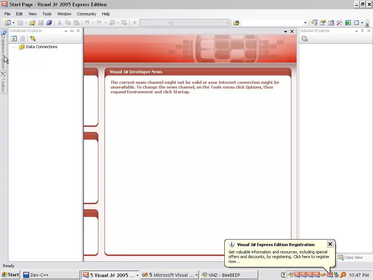Click the Redo arrow icon
373x280 pixels.
99,23
